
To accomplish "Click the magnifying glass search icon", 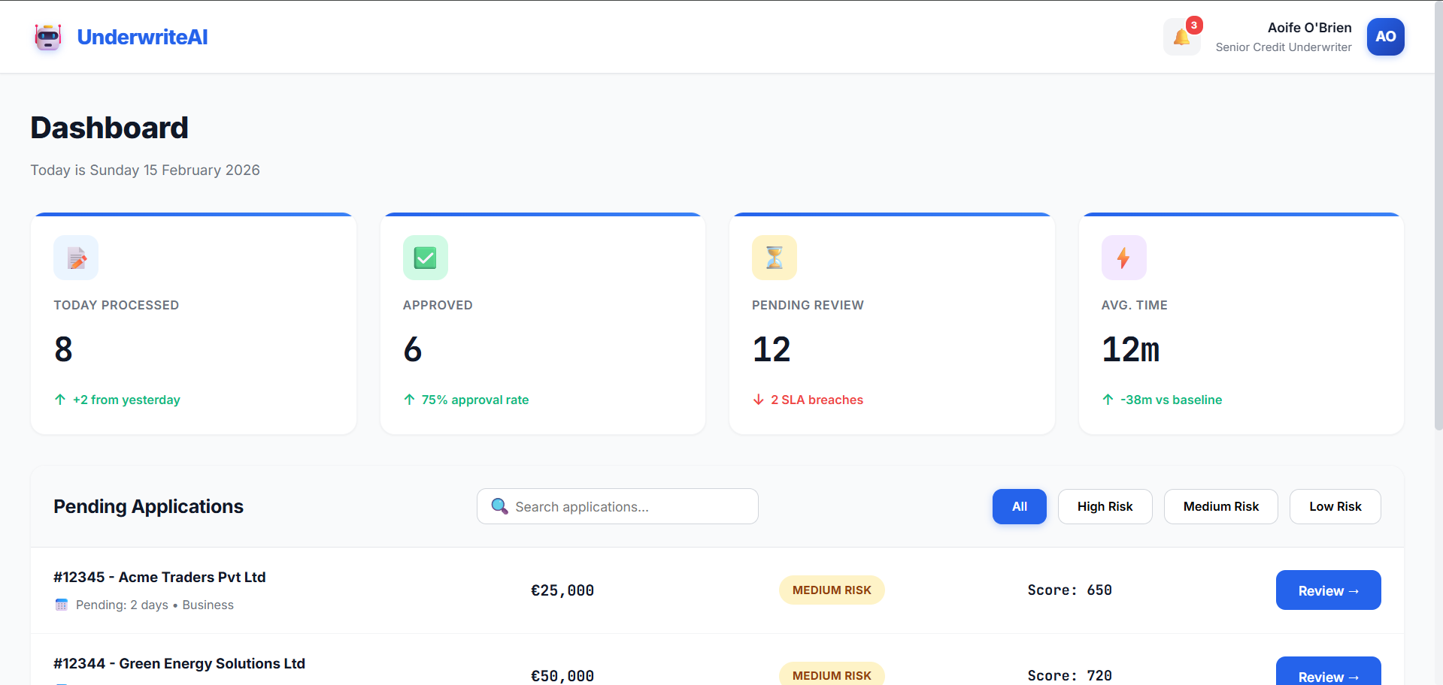I will [x=499, y=506].
